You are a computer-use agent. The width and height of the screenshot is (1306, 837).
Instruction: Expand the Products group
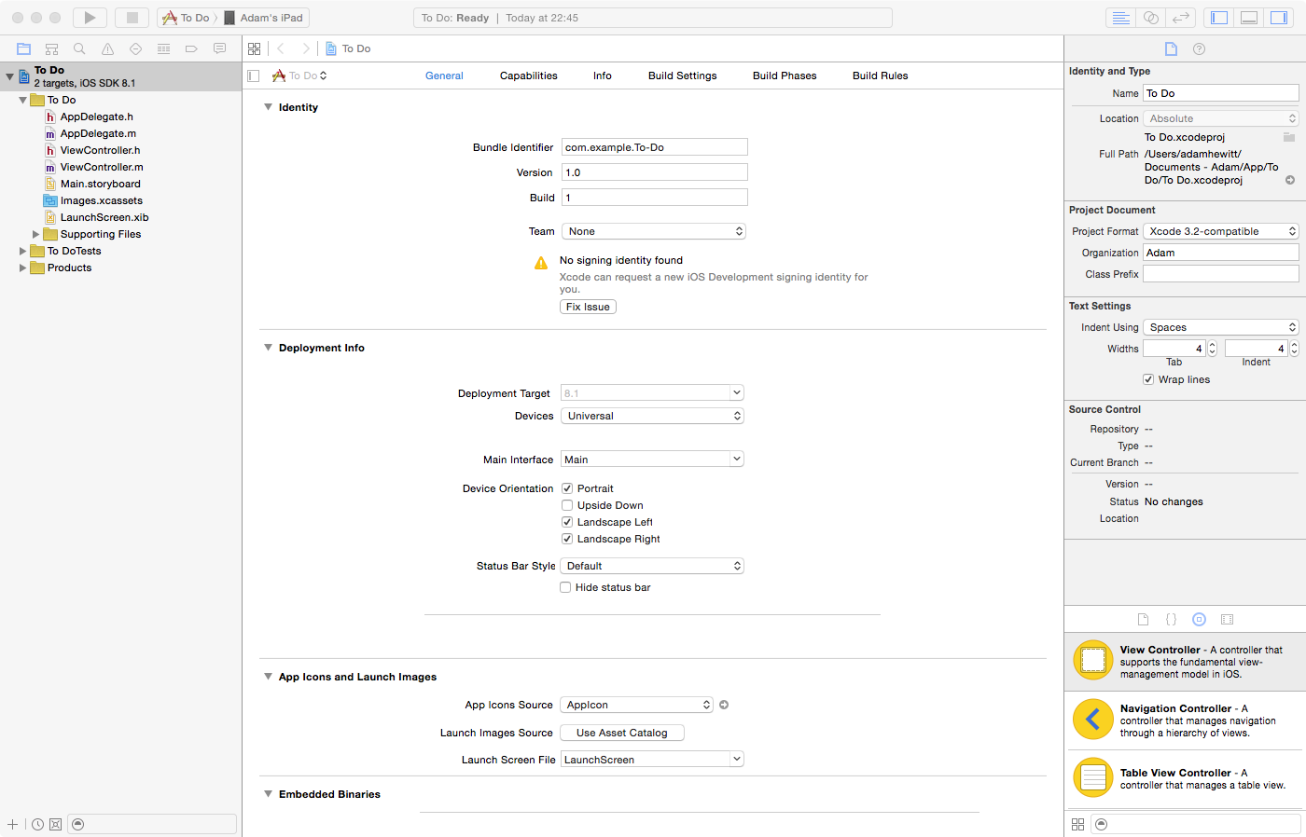pyautogui.click(x=23, y=268)
